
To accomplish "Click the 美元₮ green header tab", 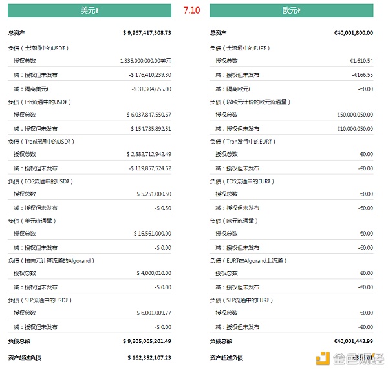I will [89, 10].
